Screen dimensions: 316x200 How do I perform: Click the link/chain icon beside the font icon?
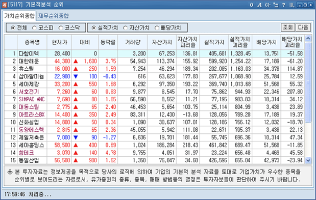point(268,5)
